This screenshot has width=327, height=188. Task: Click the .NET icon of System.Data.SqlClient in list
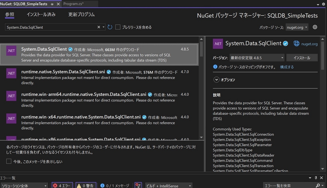[11, 51]
